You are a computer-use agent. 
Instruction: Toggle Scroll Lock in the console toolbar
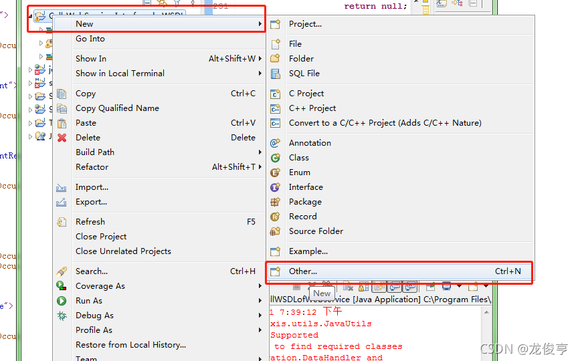coord(363,287)
